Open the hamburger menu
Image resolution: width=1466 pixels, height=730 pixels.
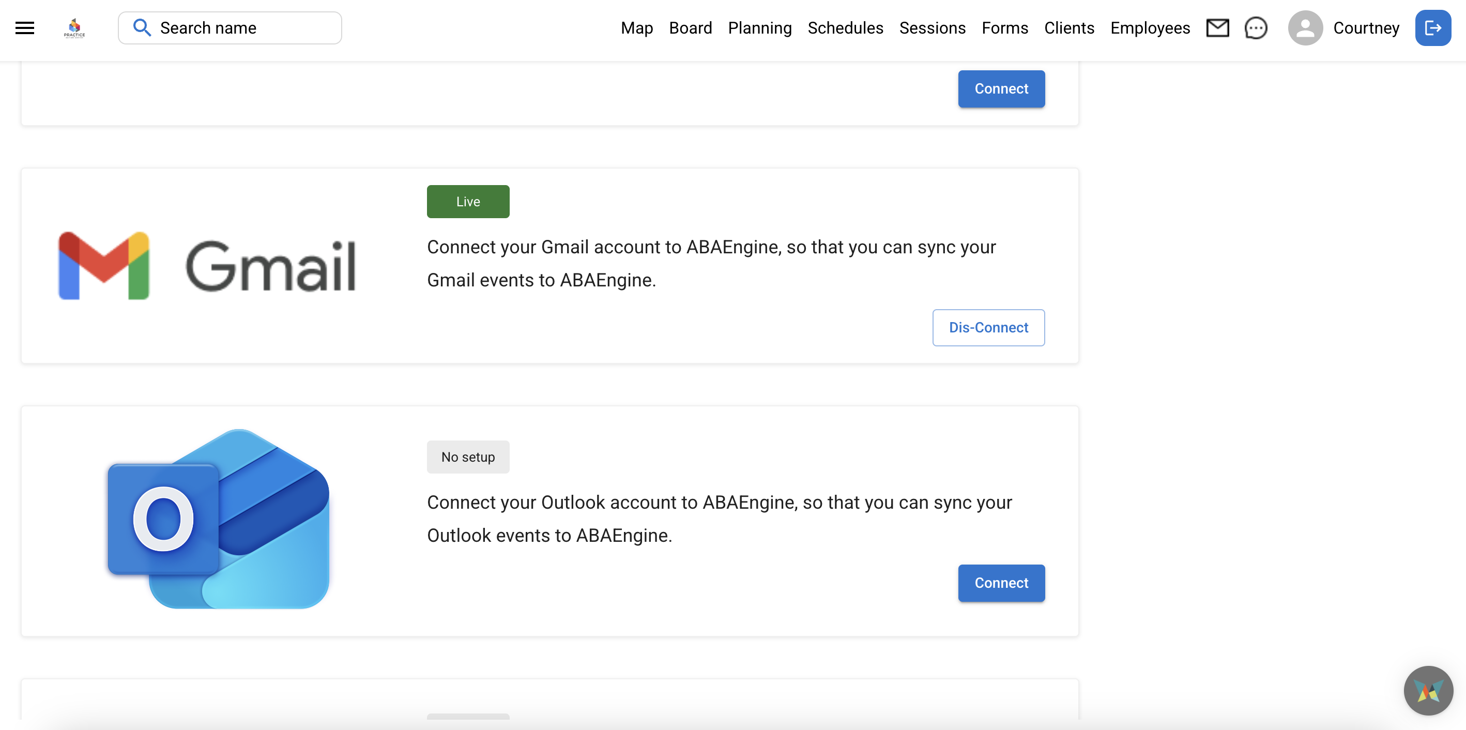click(x=24, y=28)
